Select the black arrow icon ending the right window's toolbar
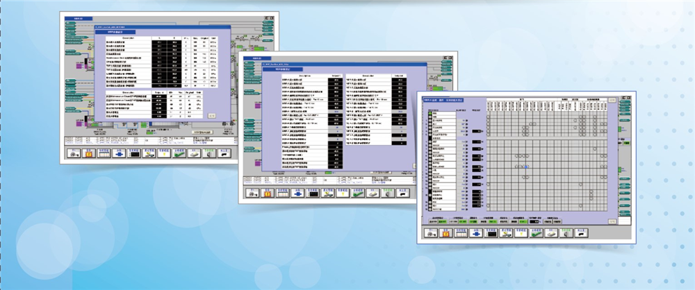Viewport: 695px width, 290px height. point(582,234)
